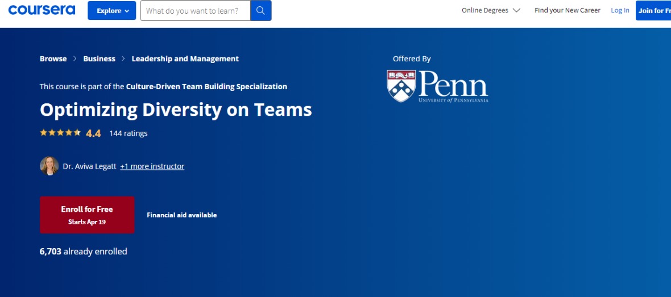Go to Browse breadcrumb
The width and height of the screenshot is (671, 297).
tap(53, 59)
